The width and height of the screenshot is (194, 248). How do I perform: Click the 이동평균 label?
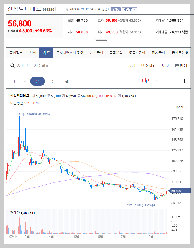tap(16, 103)
